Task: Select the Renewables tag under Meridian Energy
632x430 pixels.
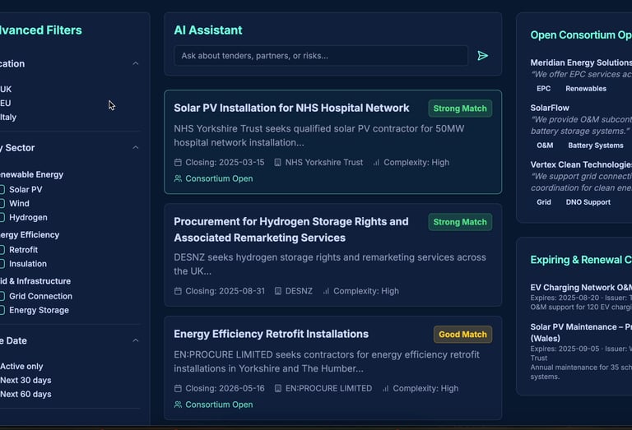Action: 585,89
